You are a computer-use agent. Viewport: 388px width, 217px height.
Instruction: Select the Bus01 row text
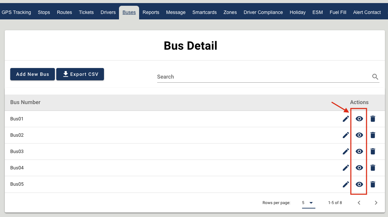[17, 119]
